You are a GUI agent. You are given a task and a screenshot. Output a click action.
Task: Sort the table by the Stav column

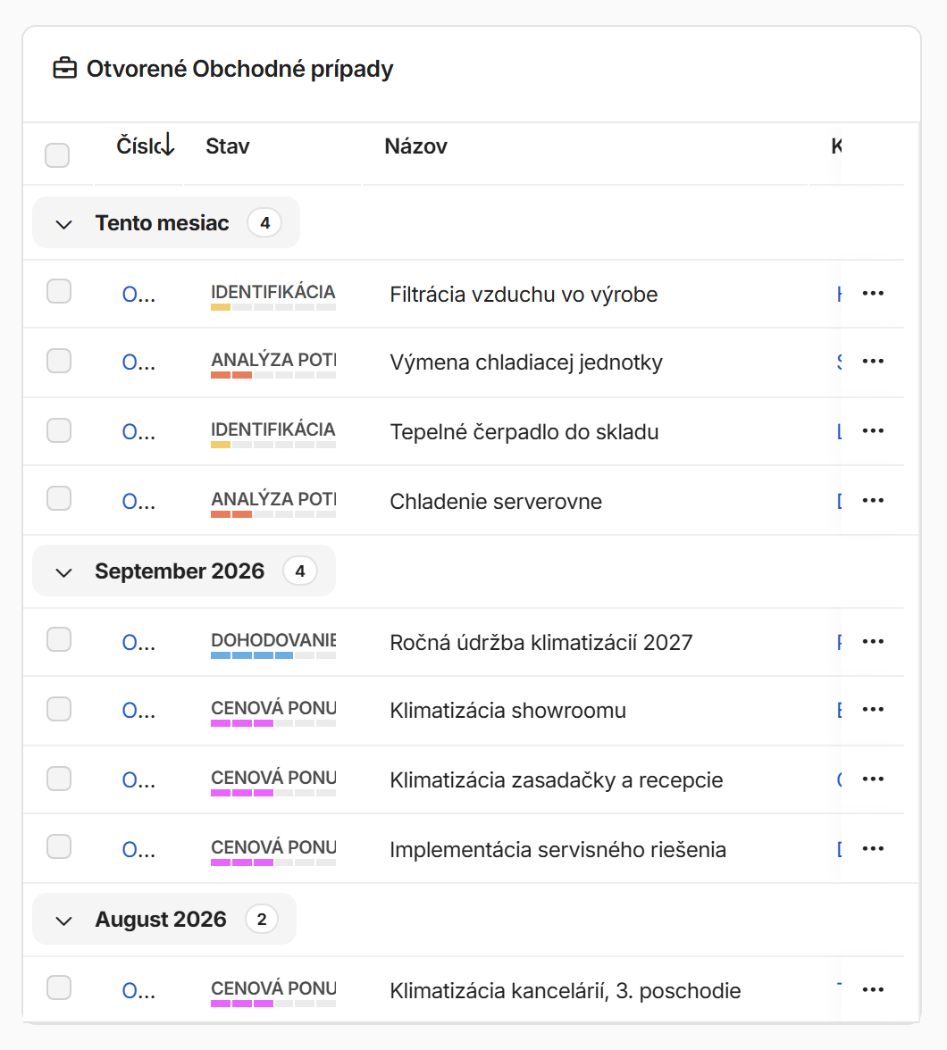tap(227, 146)
